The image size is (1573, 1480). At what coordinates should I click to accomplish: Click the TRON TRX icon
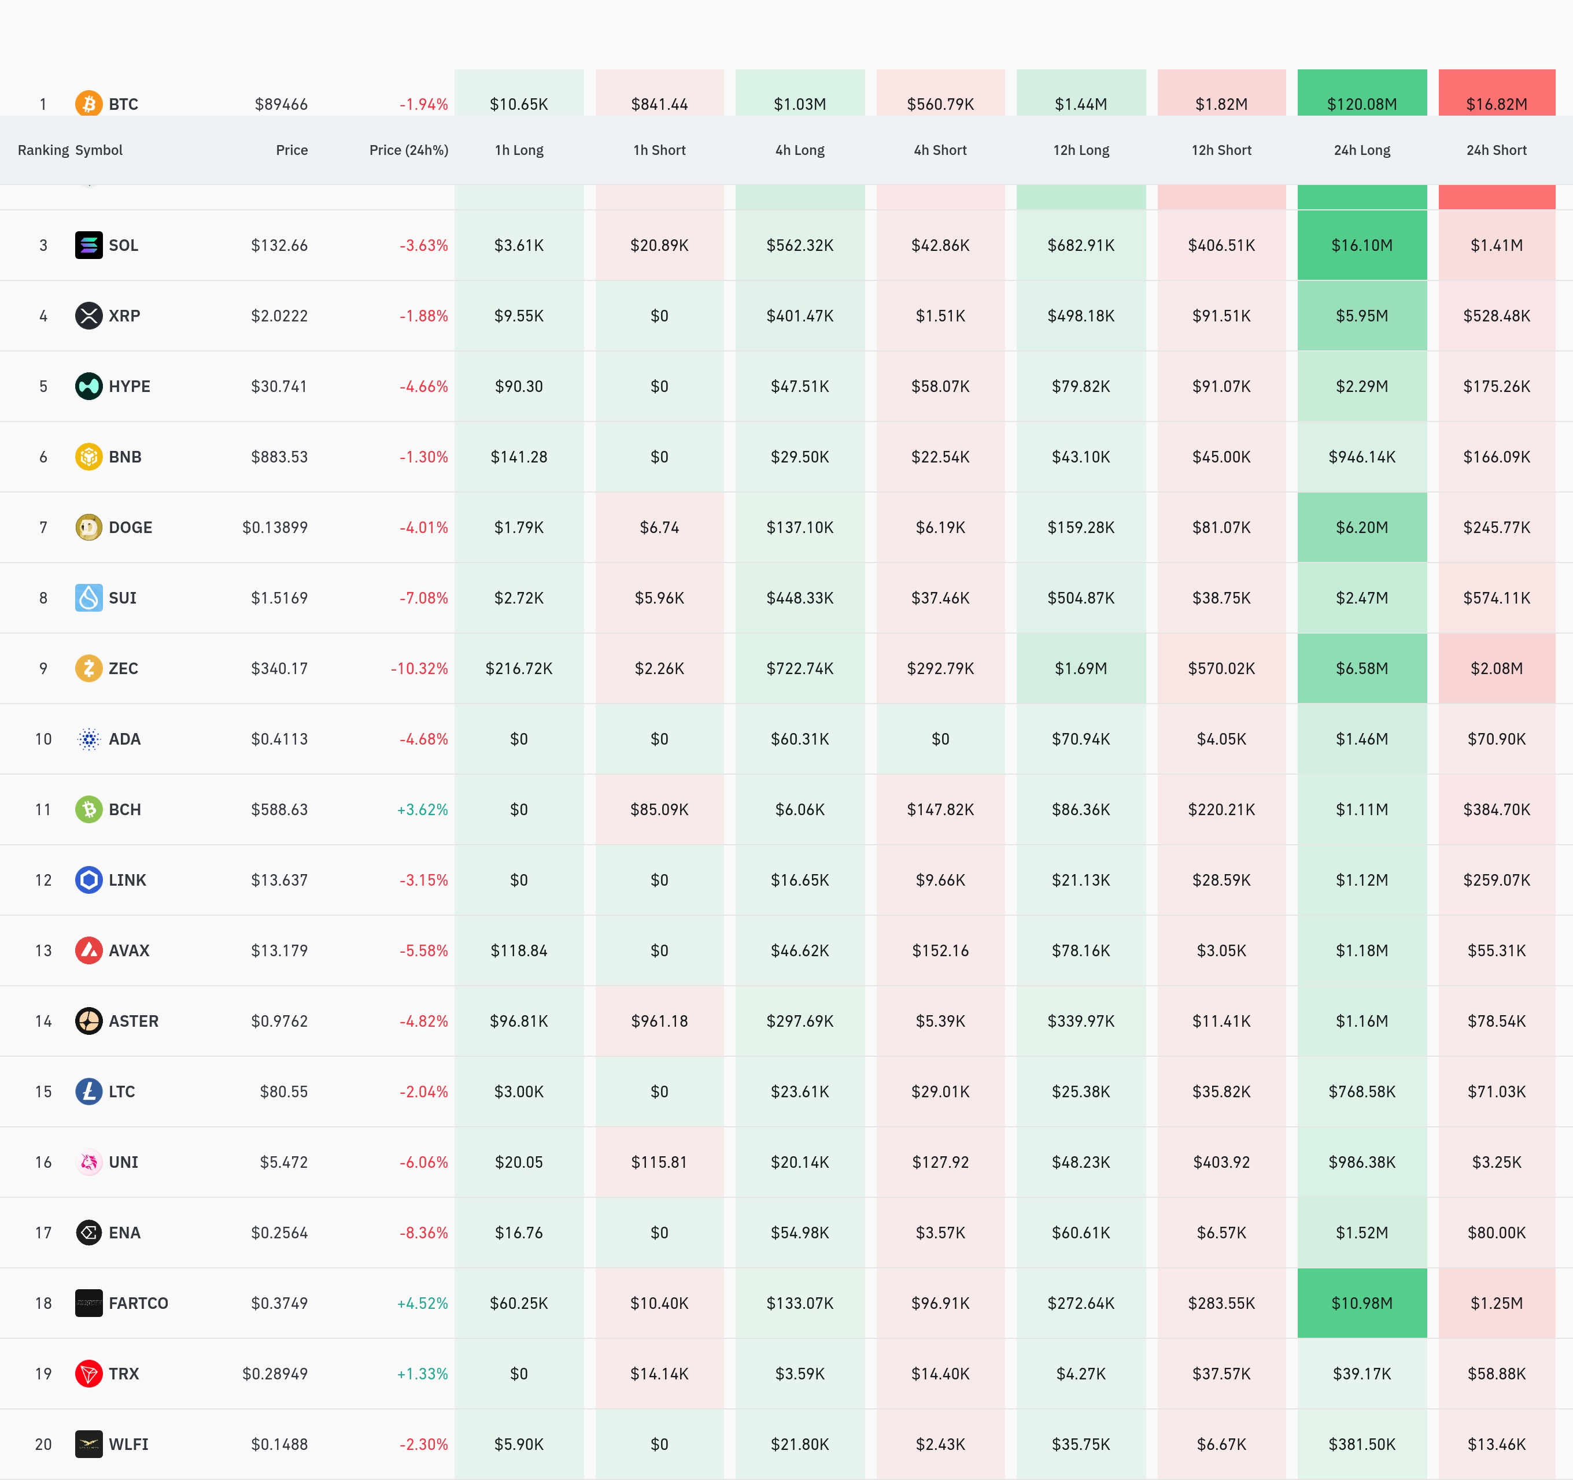(x=88, y=1373)
